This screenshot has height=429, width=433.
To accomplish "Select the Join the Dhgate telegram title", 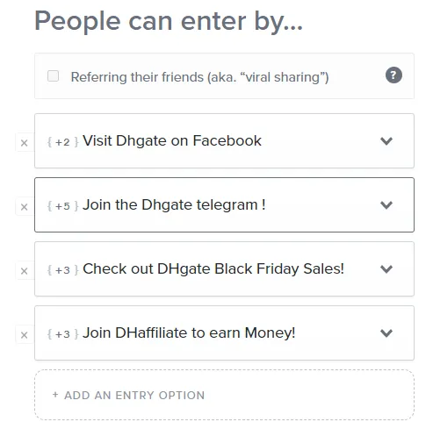I will [174, 204].
